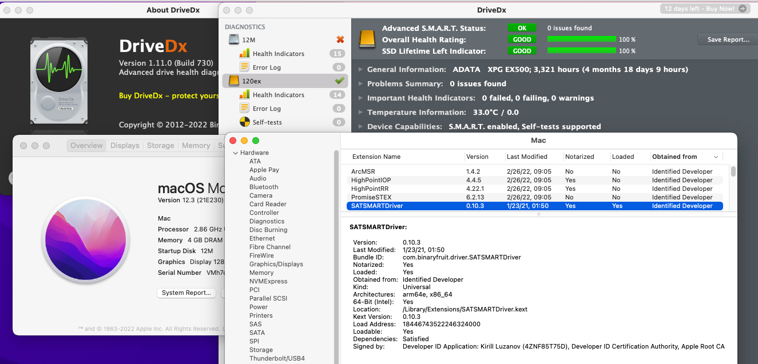This screenshot has width=758, height=364.
Task: Select the ArcMSR extension row
Action: pyautogui.click(x=535, y=171)
